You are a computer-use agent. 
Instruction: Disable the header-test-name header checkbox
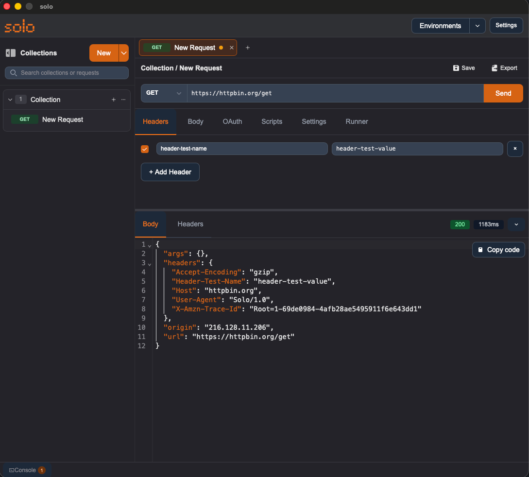(144, 149)
